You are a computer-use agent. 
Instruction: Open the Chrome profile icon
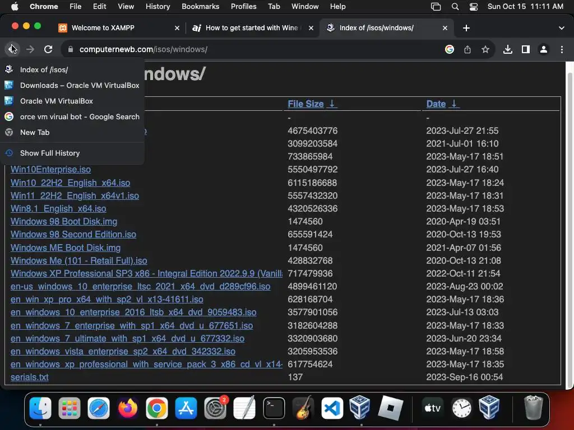[544, 49]
